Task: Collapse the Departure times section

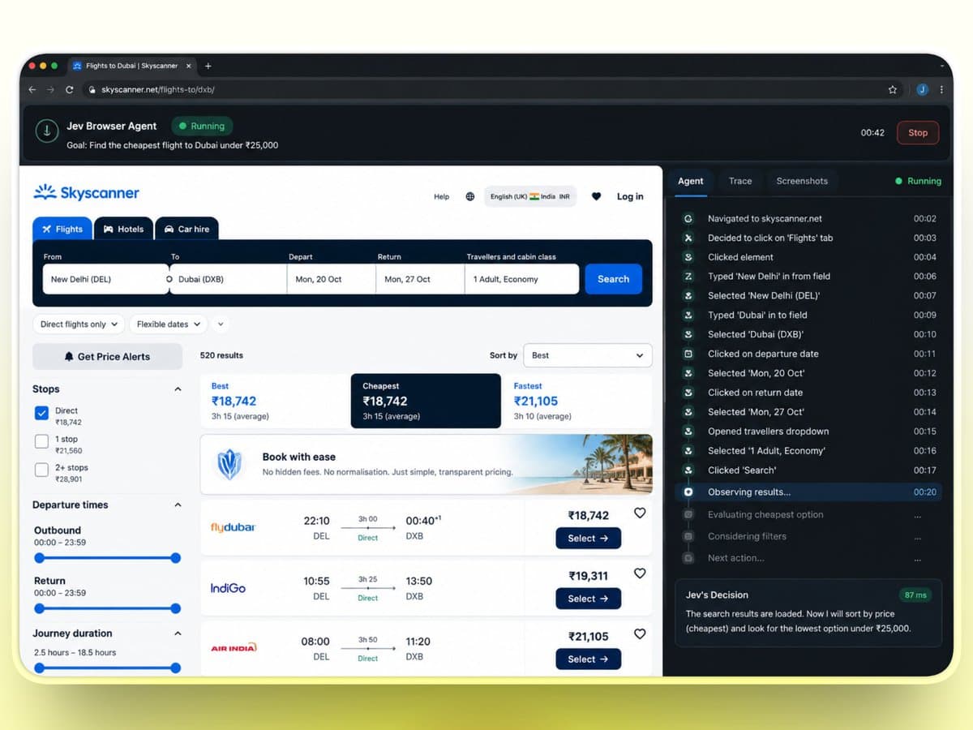Action: tap(178, 505)
